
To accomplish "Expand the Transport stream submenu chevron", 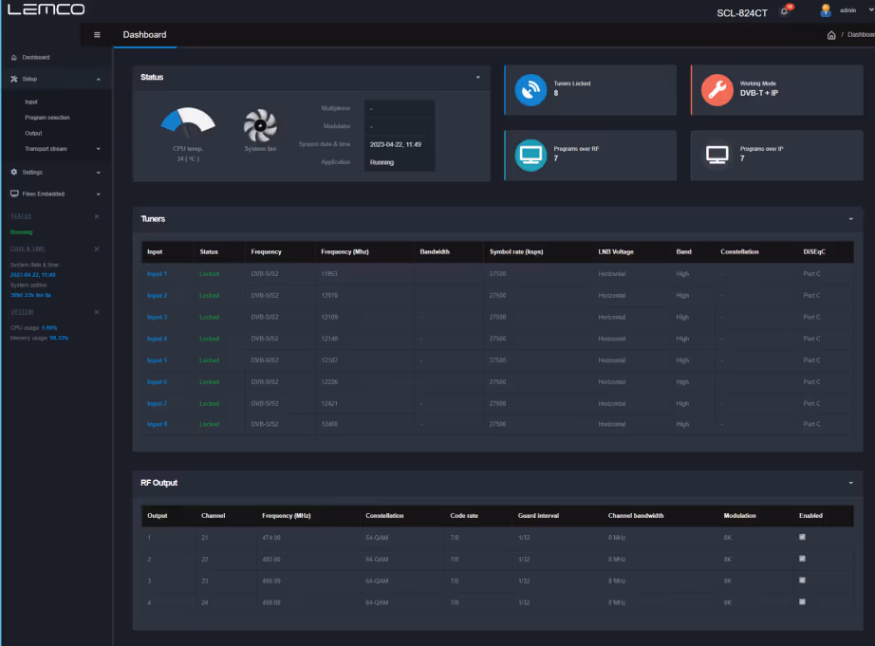I will pos(98,149).
